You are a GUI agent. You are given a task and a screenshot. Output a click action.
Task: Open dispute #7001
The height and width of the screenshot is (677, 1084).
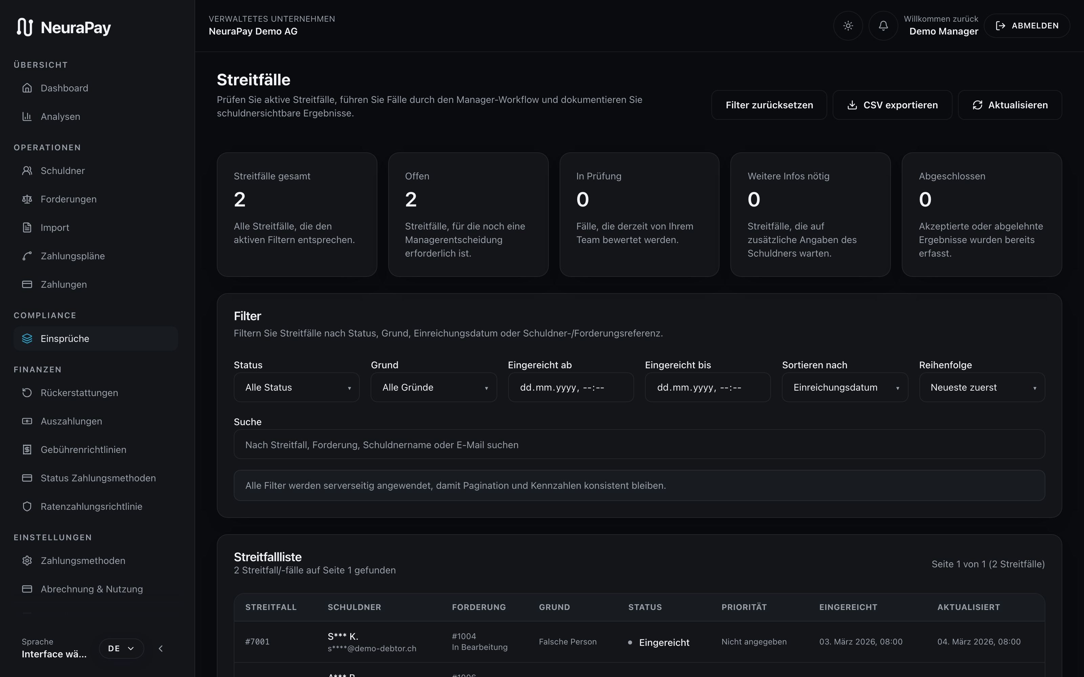pyautogui.click(x=257, y=642)
